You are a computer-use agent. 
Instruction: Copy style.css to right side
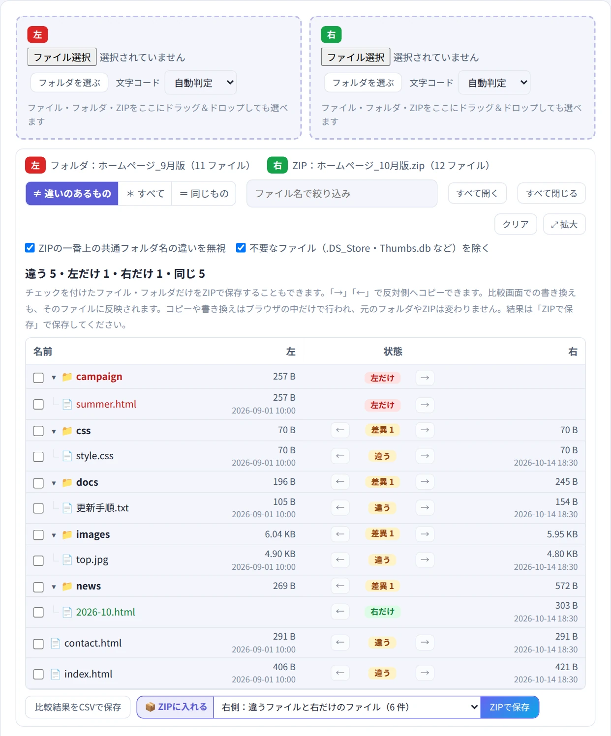[425, 456]
